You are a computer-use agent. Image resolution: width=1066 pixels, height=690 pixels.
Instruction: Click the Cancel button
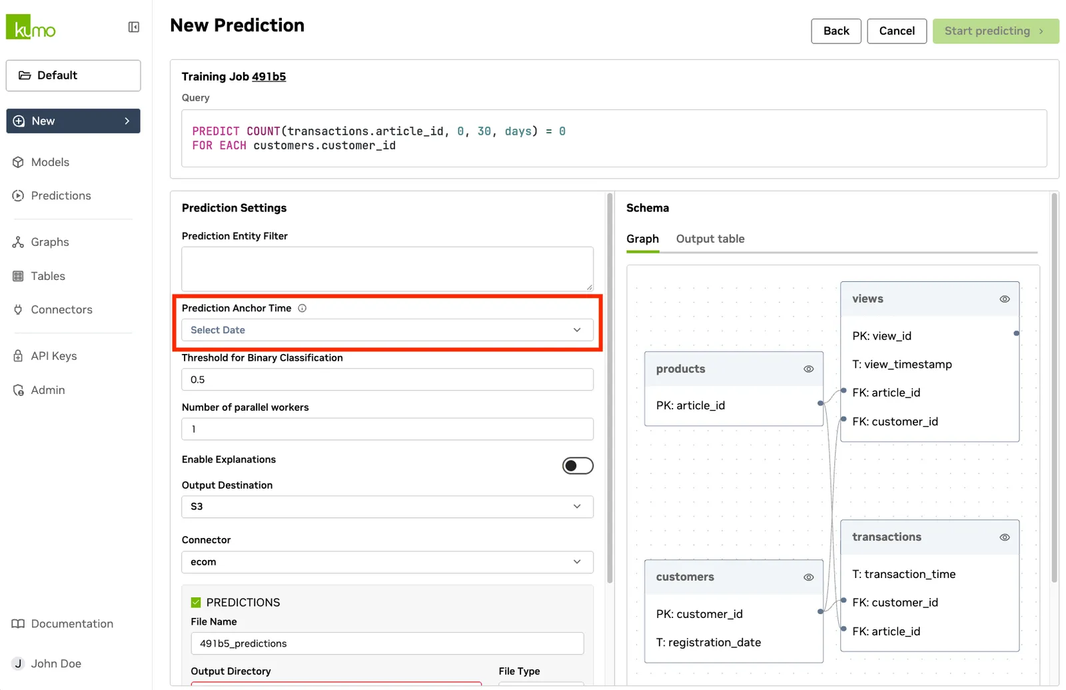(897, 31)
